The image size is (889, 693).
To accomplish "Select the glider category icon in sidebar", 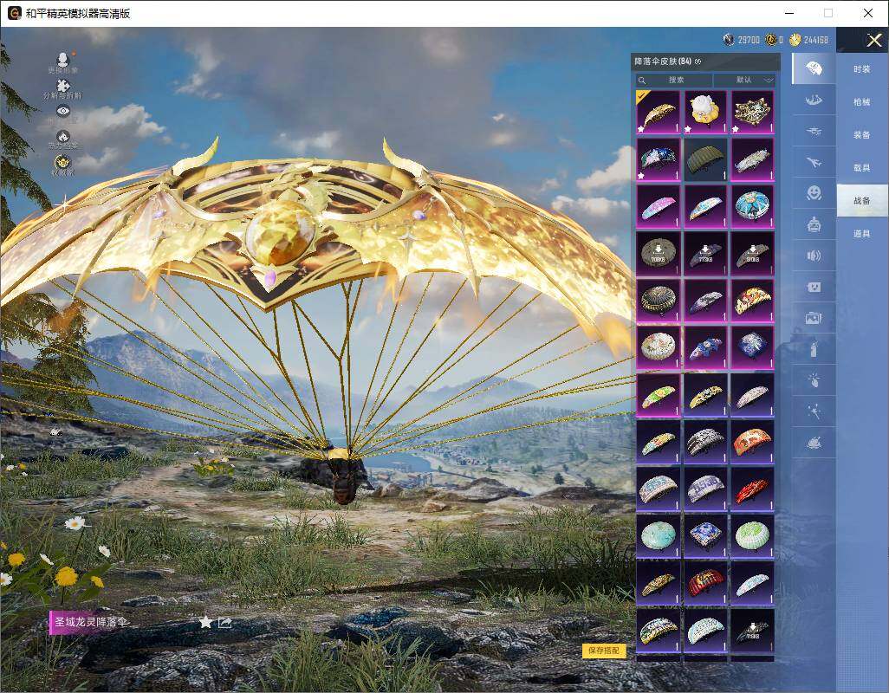I will pos(814,132).
